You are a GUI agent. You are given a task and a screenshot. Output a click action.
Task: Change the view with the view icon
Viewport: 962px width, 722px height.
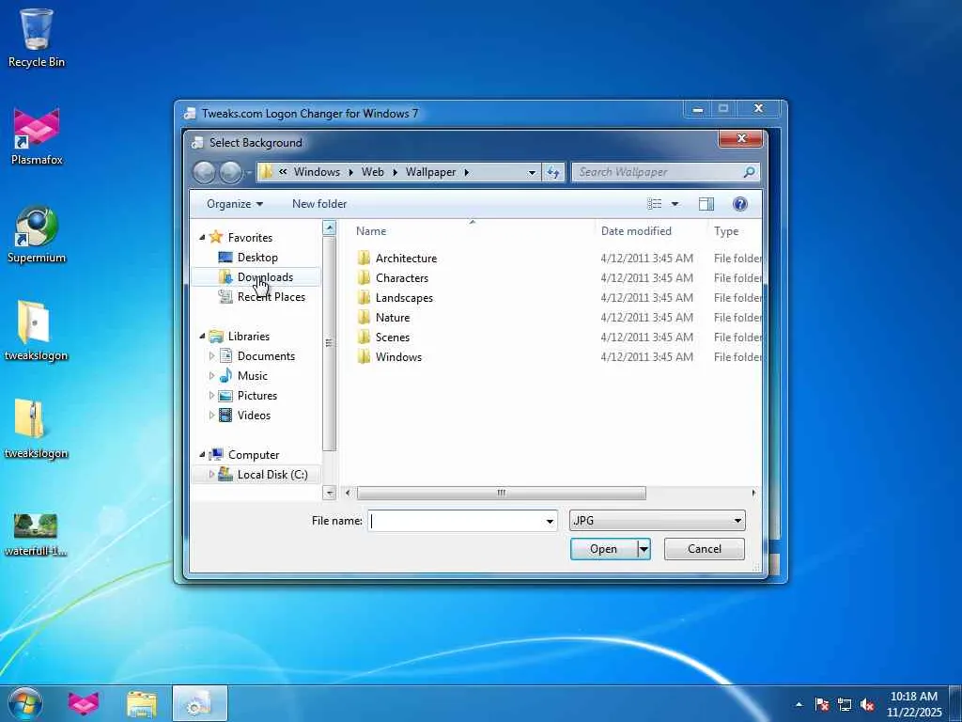coord(655,204)
